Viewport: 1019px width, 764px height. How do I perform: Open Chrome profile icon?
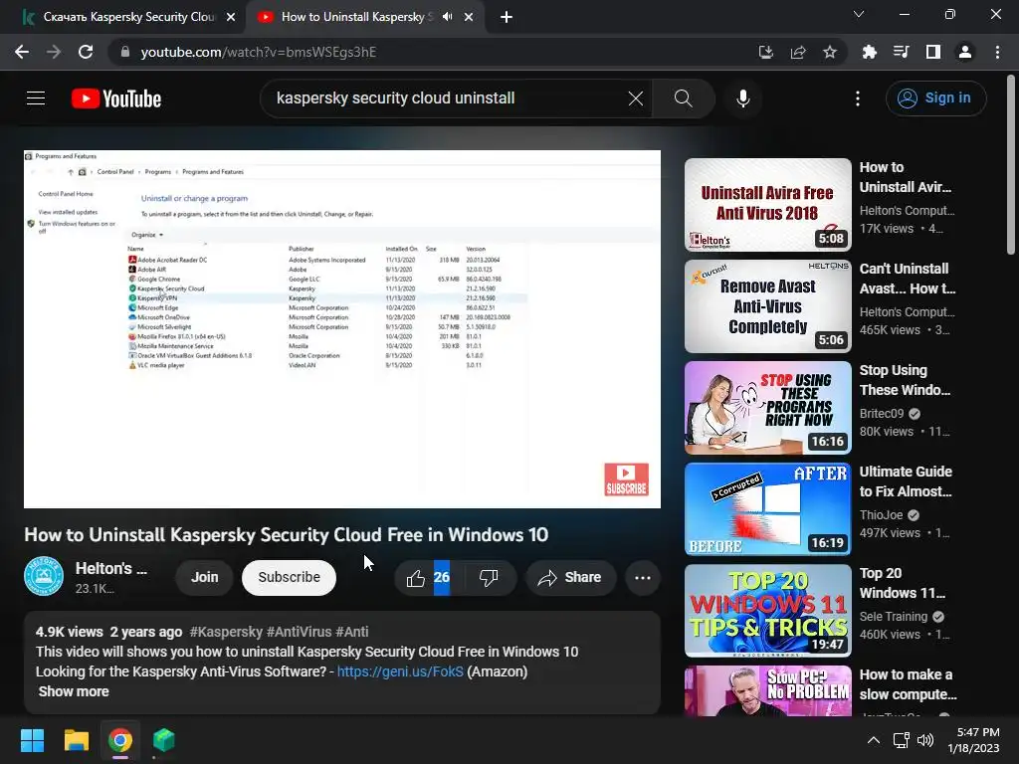point(965,52)
